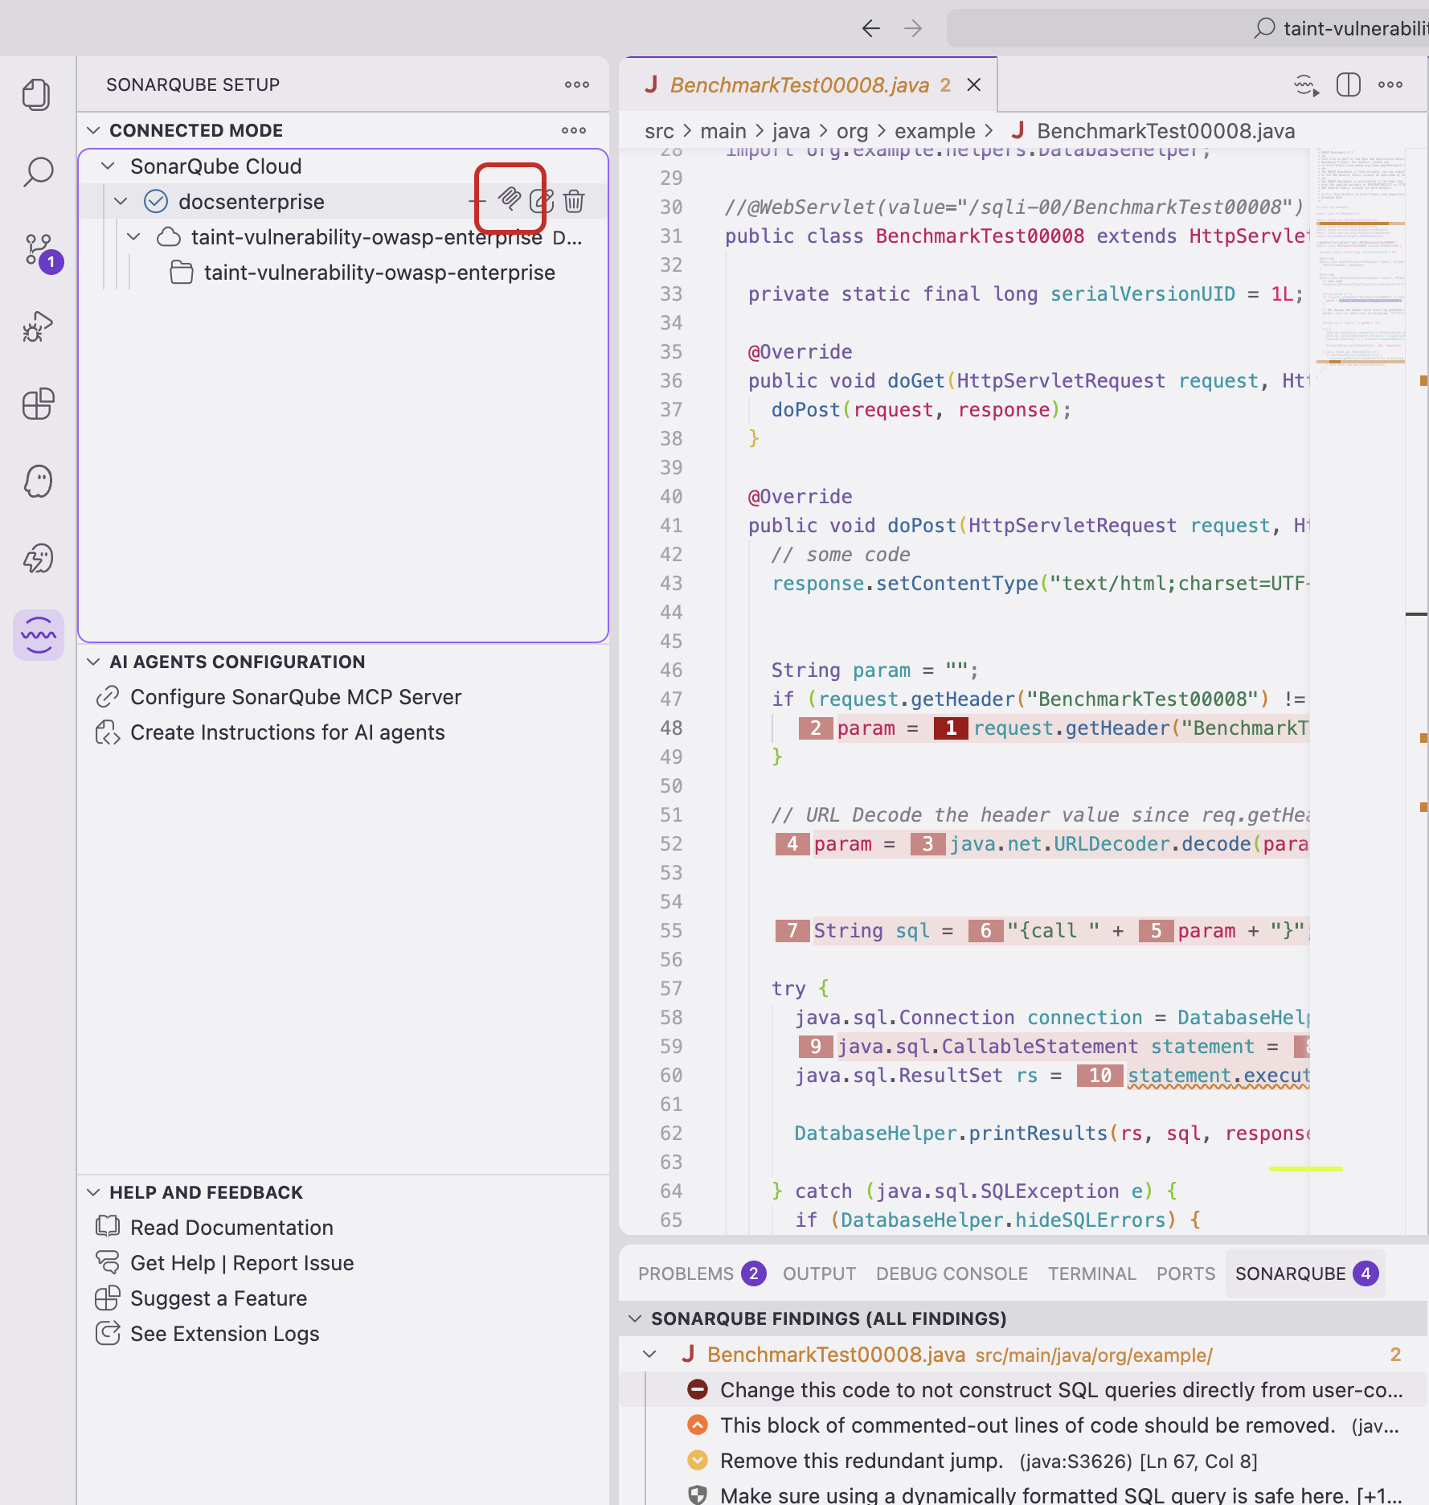This screenshot has width=1429, height=1505.
Task: Open the Search view in the activity bar
Action: pyautogui.click(x=38, y=172)
